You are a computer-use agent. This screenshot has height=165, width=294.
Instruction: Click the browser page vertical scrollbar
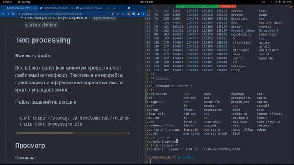click(146, 96)
